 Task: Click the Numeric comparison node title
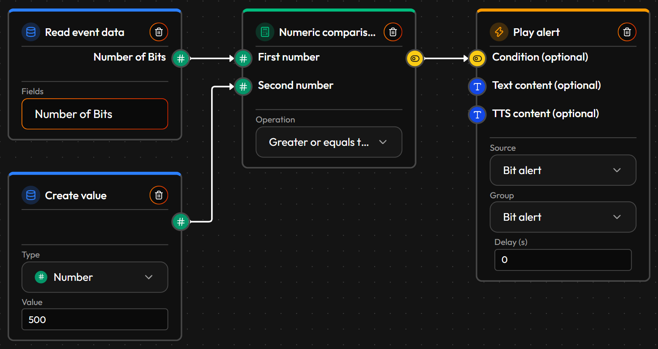[328, 32]
